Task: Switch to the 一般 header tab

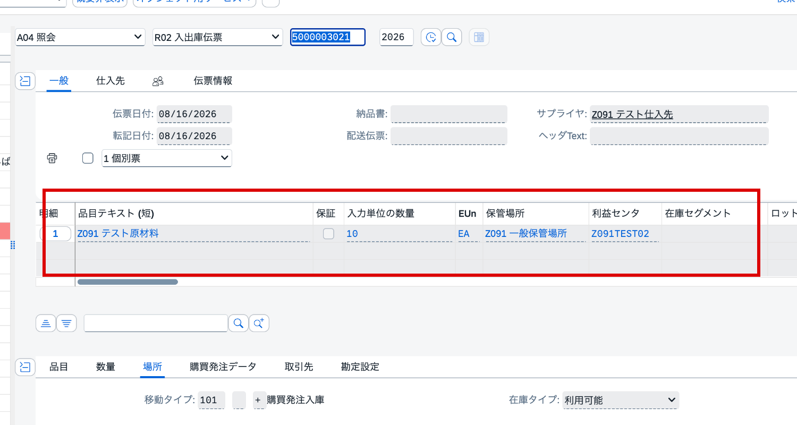Action: point(59,81)
